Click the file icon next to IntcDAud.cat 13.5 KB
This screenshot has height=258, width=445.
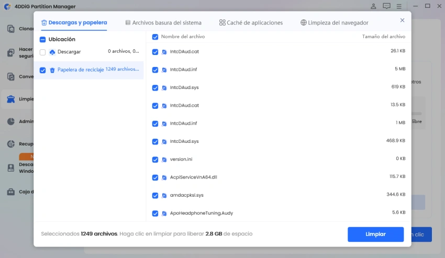coord(164,106)
